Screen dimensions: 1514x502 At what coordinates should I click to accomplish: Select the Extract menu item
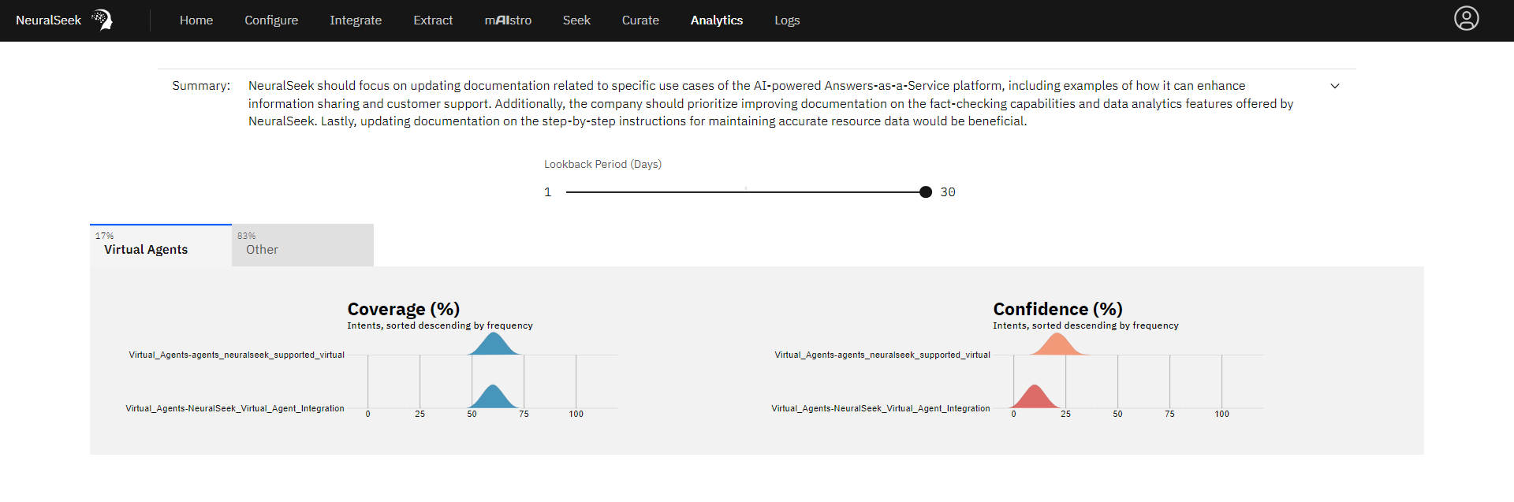point(433,20)
